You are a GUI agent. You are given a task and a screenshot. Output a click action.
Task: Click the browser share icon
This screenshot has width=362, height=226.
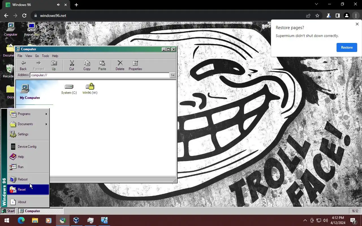(x=308, y=16)
